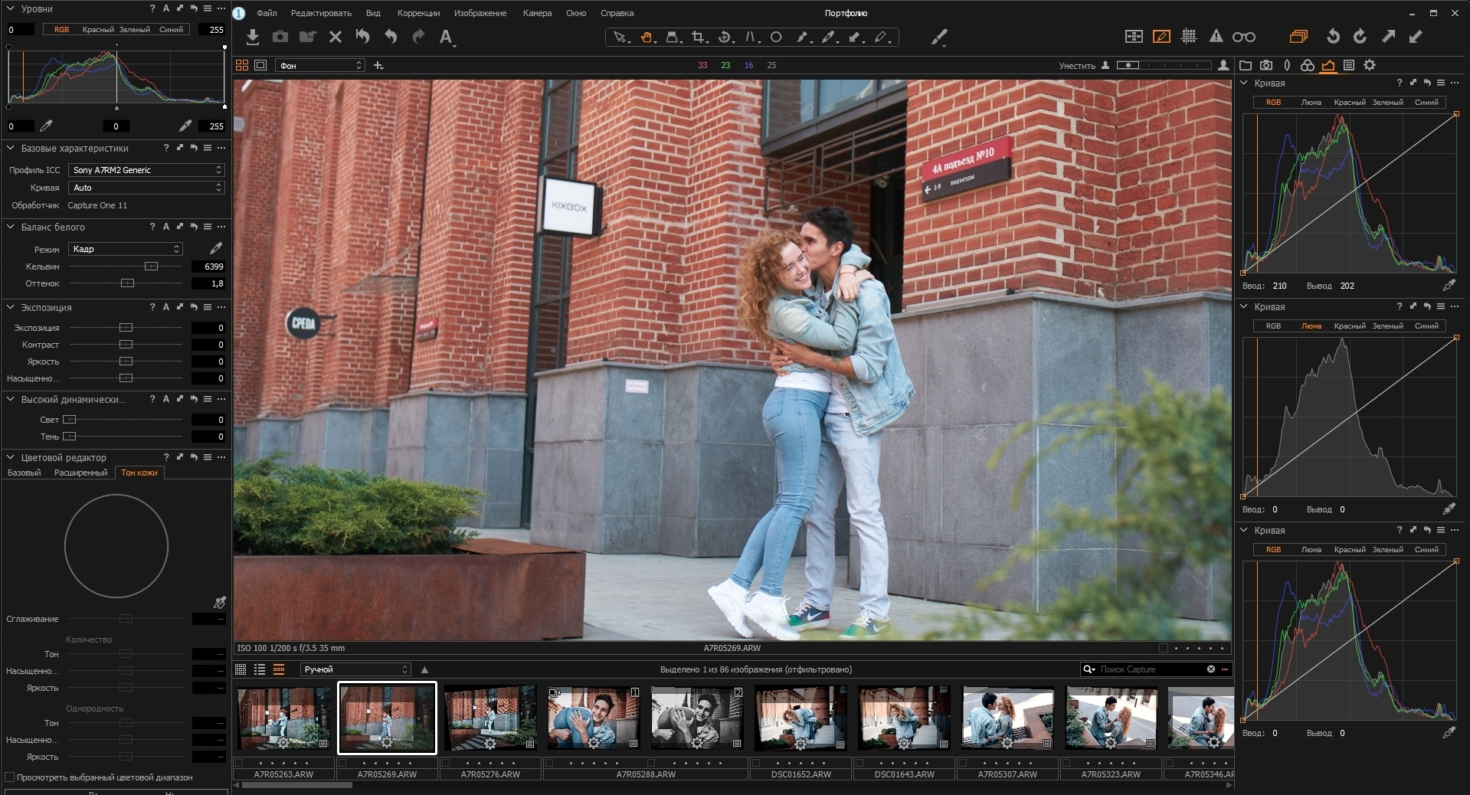Select Люма channel in top Кривая panel
Image resolution: width=1470 pixels, height=795 pixels.
click(1311, 102)
